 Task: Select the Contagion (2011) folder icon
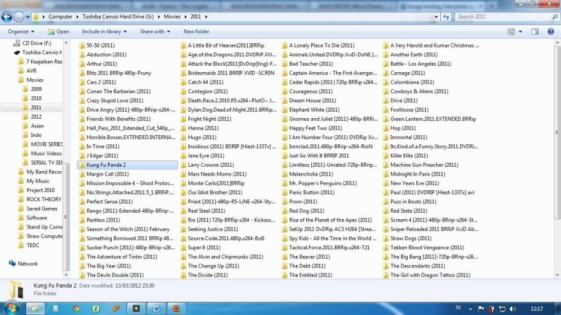pyautogui.click(x=184, y=91)
